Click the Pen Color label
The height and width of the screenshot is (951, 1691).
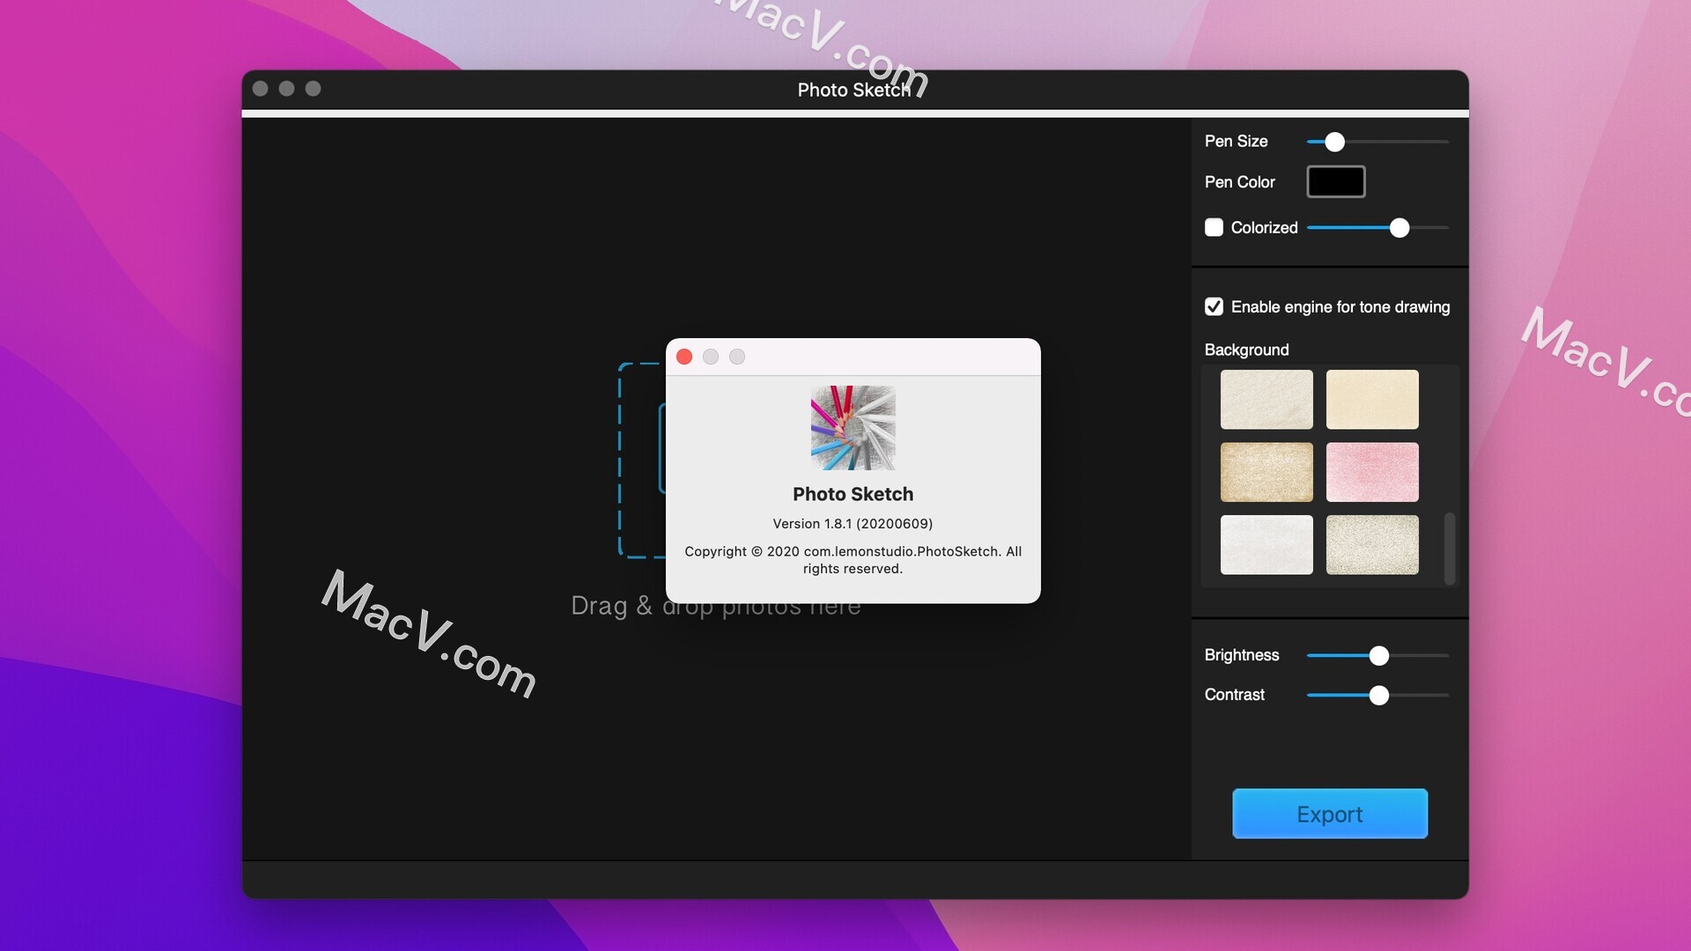[x=1239, y=182]
